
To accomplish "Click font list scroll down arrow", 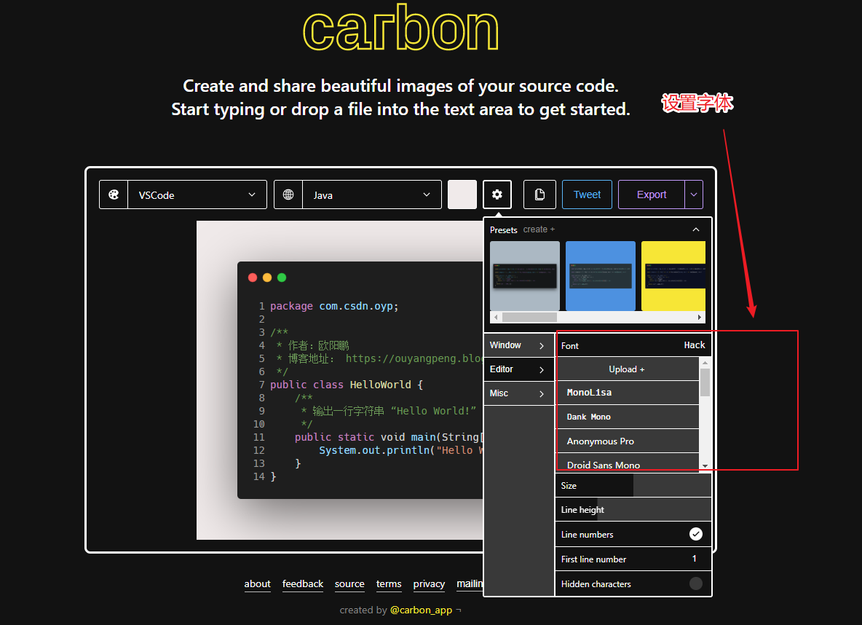I will 705,466.
